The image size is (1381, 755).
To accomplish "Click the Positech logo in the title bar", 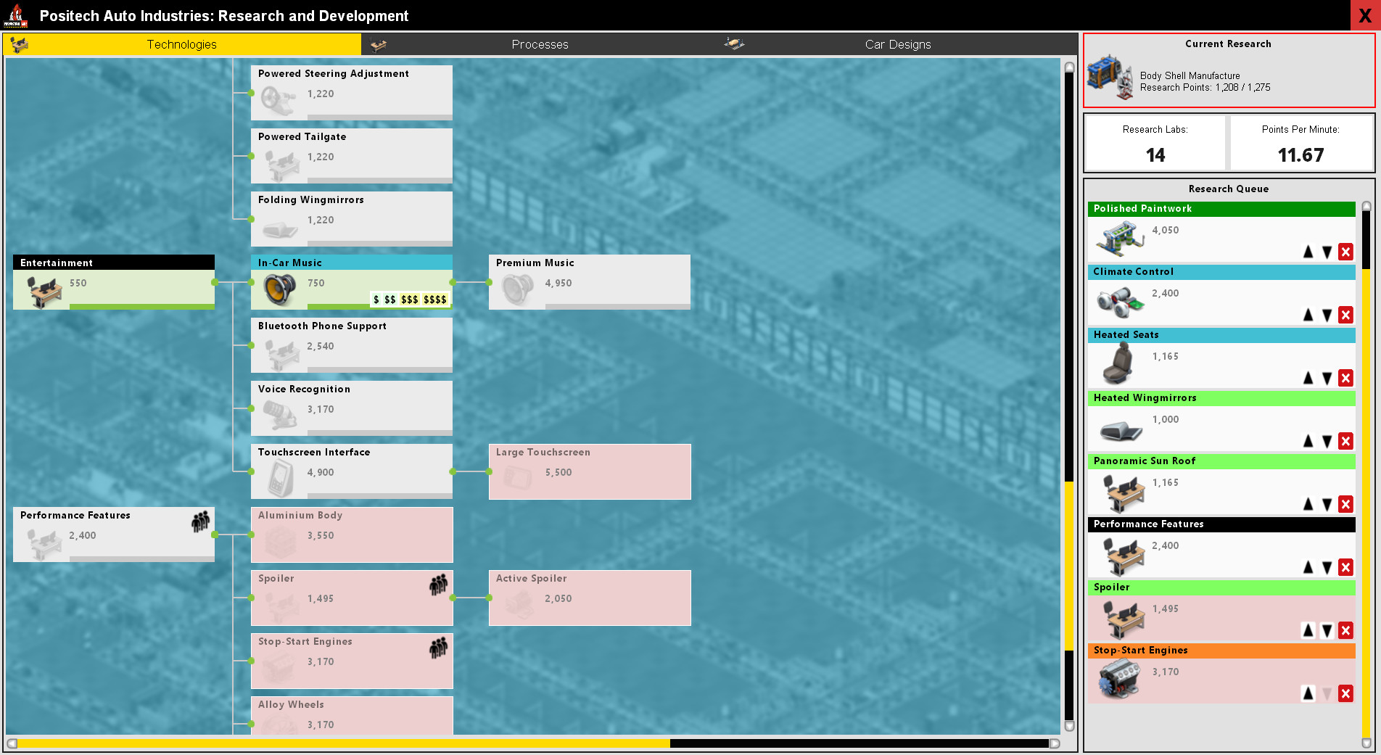I will (16, 15).
